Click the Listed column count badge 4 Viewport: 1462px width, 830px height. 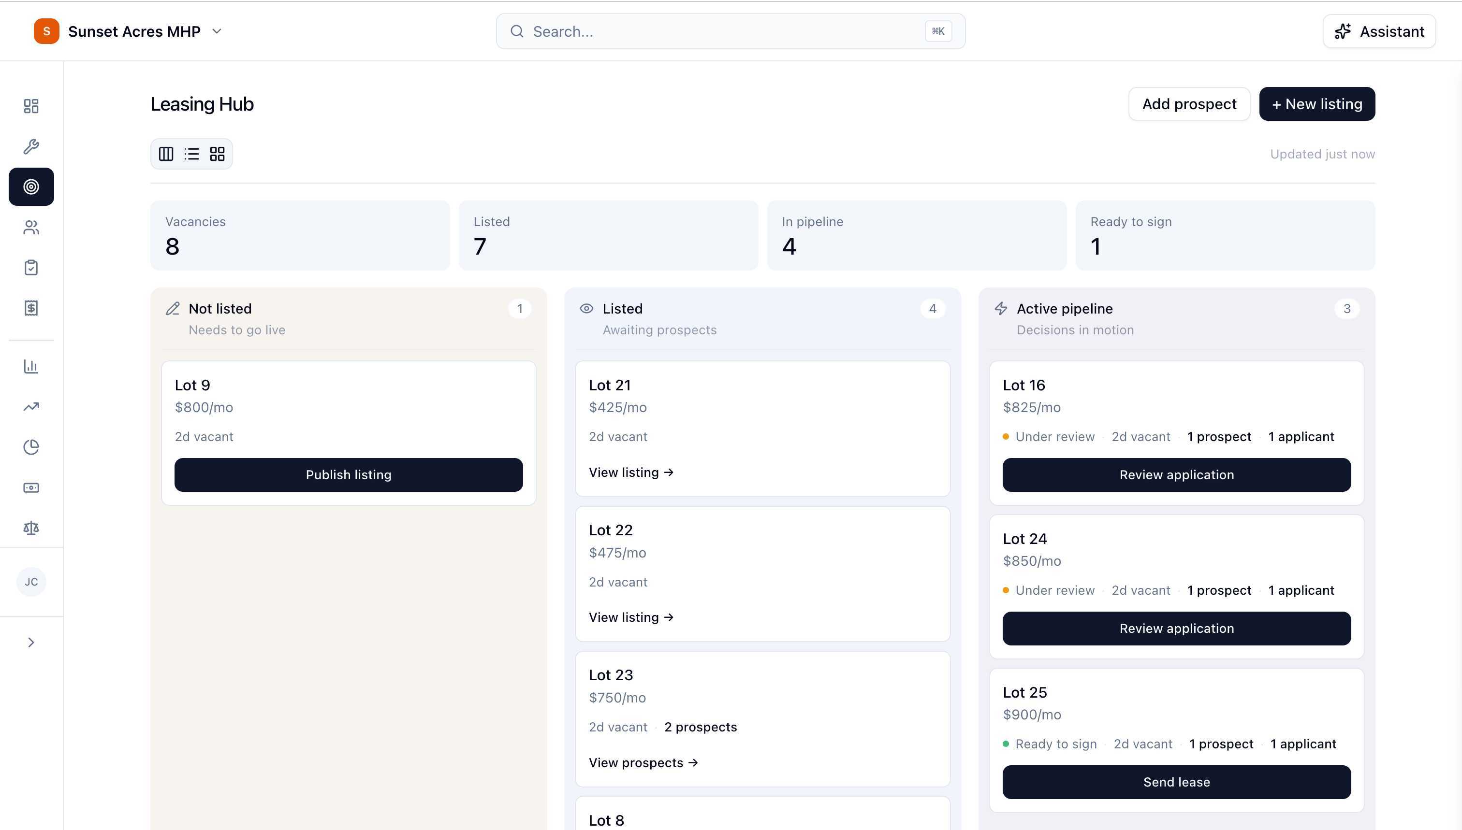click(933, 308)
